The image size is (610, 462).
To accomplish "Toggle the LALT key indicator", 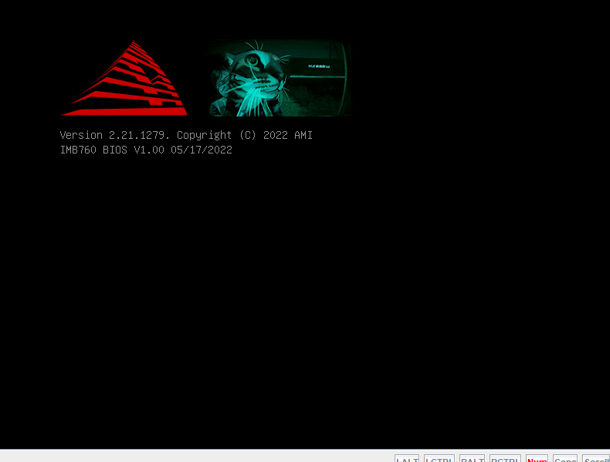I will 406,458.
